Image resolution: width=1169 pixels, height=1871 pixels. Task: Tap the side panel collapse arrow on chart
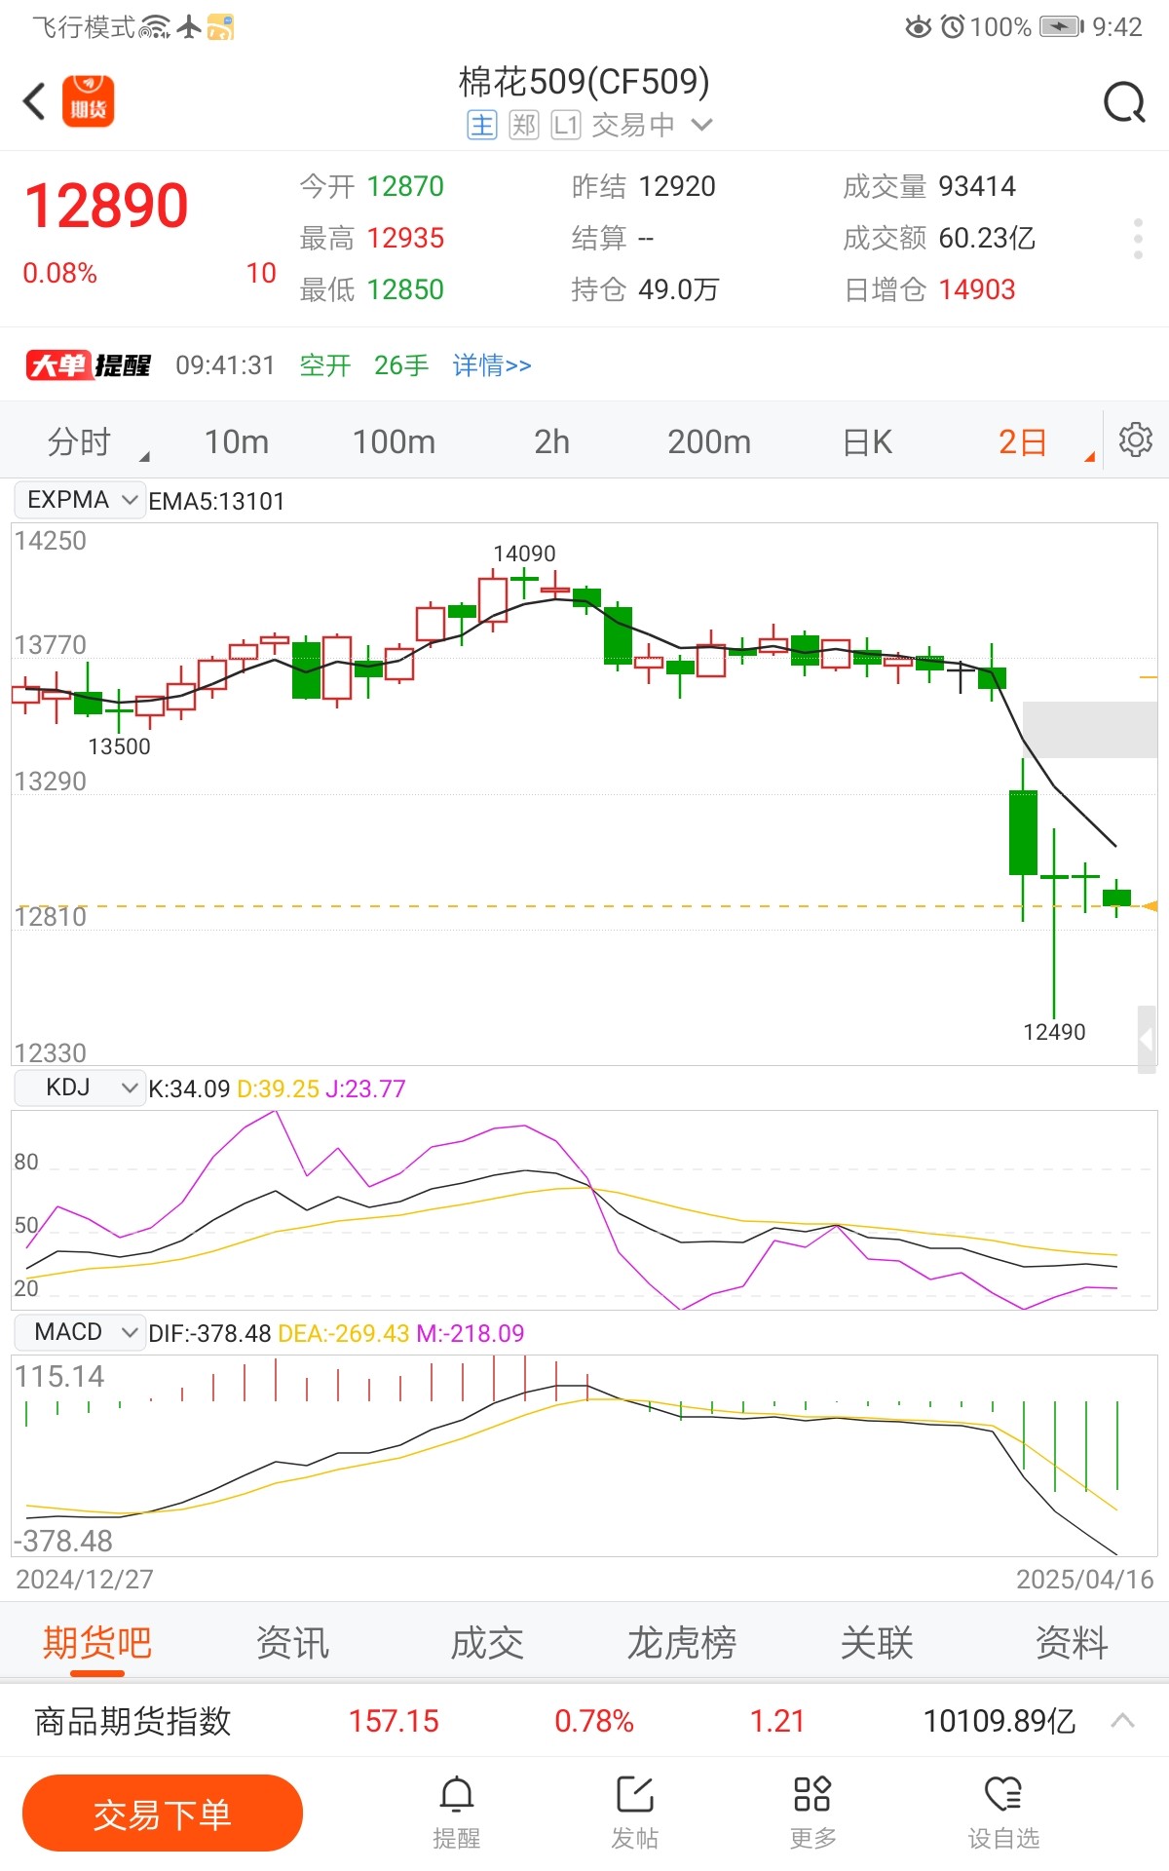click(x=1147, y=1040)
